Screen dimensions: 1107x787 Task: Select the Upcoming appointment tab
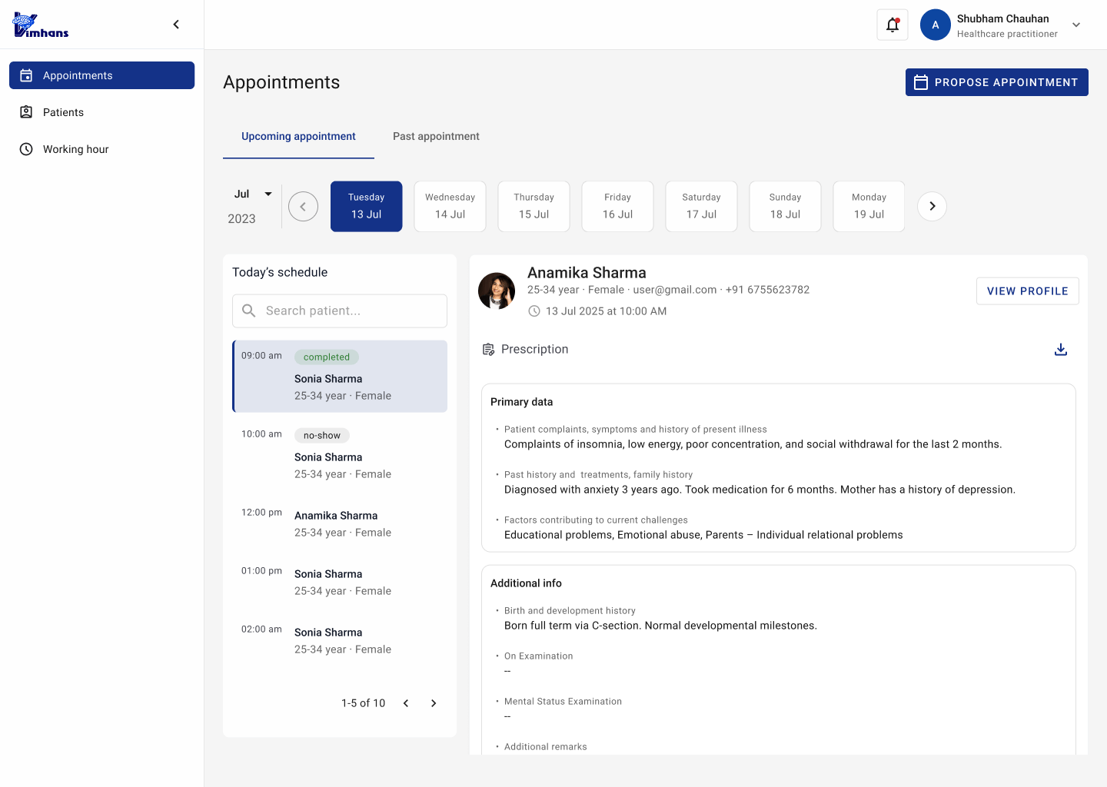click(x=298, y=136)
